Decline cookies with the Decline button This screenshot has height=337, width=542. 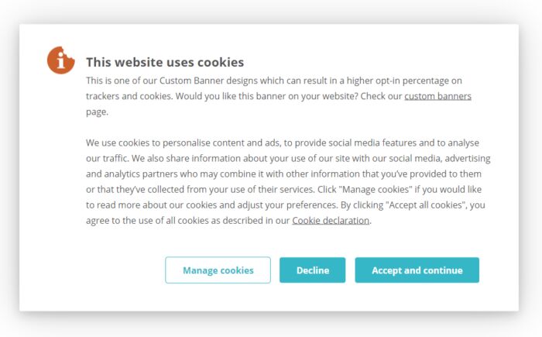point(312,270)
